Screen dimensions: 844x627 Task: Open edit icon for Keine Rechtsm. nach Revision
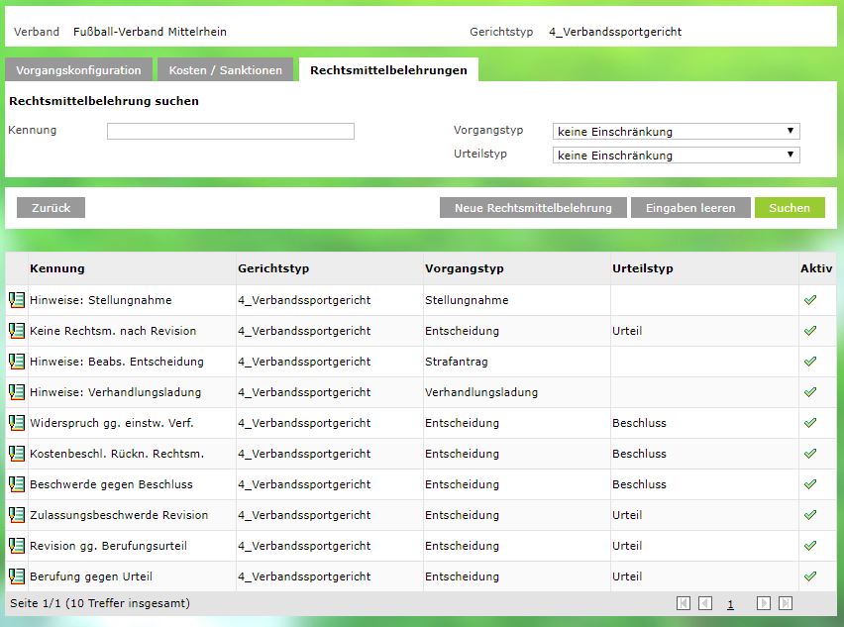pos(17,331)
